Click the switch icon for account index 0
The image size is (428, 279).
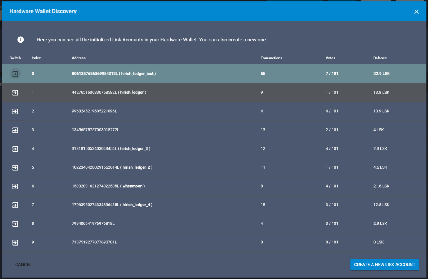[x=15, y=74]
